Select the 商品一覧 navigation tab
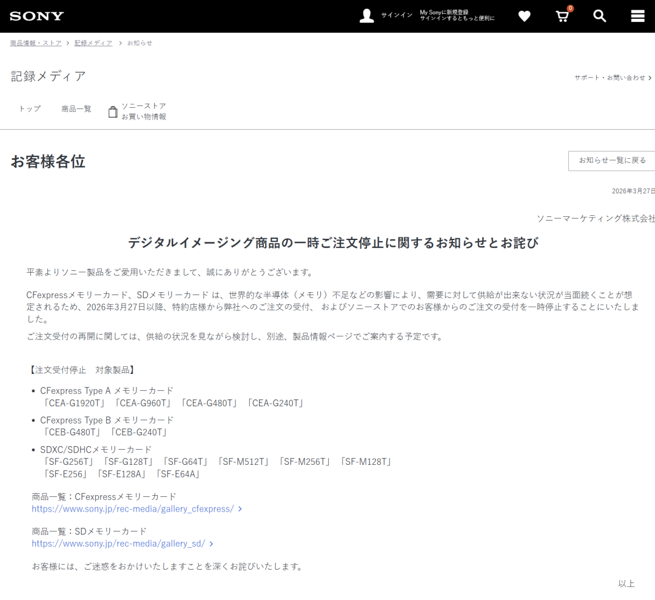 click(x=76, y=108)
